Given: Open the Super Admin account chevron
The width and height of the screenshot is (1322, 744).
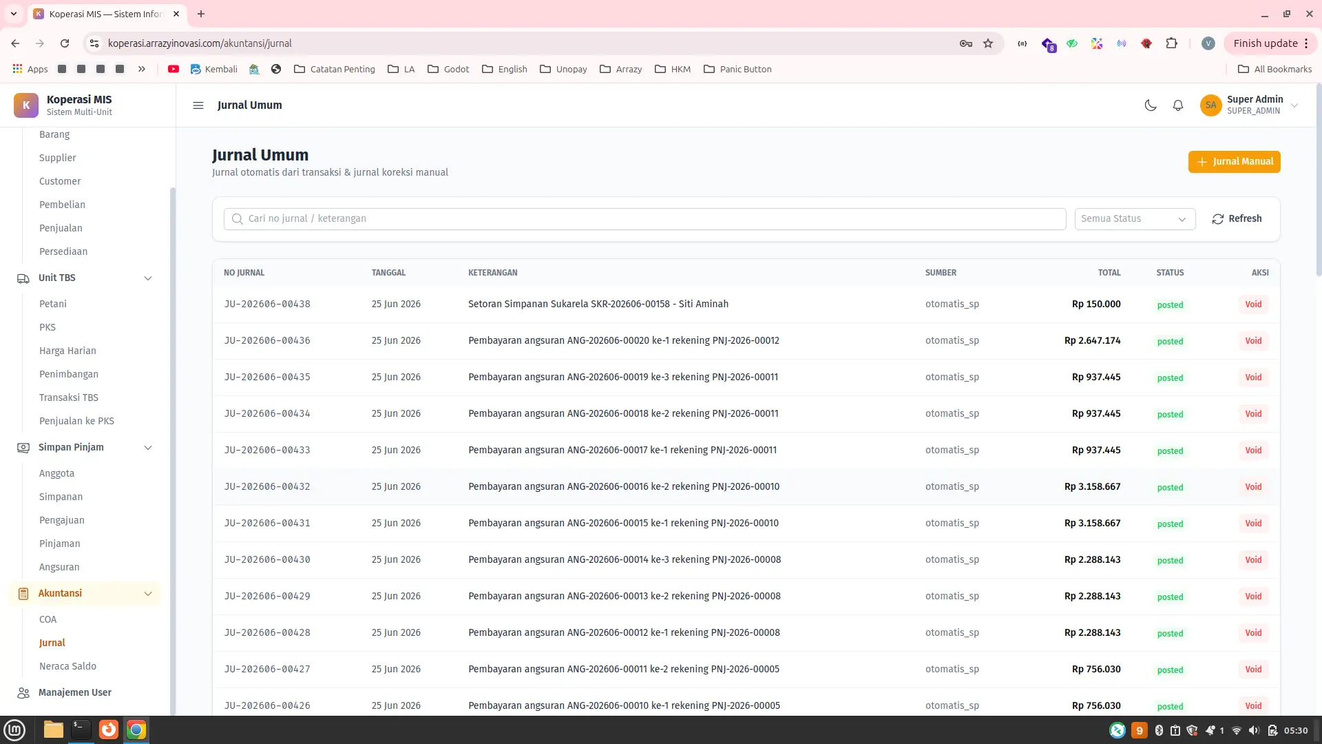Looking at the screenshot, I should coord(1294,105).
